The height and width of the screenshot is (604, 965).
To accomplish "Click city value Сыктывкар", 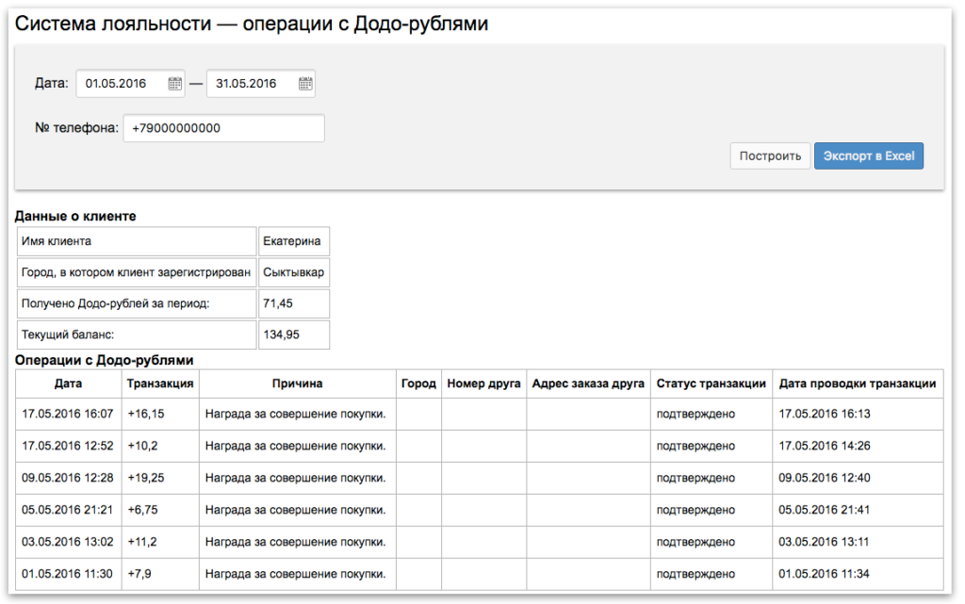I will coord(294,272).
